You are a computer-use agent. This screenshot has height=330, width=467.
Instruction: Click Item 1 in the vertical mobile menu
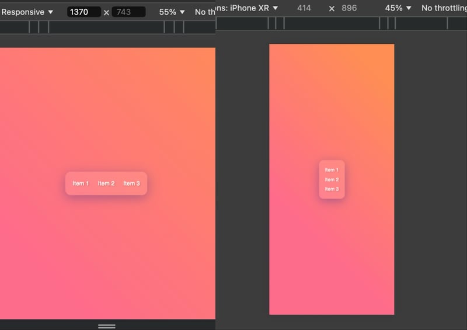pos(332,170)
